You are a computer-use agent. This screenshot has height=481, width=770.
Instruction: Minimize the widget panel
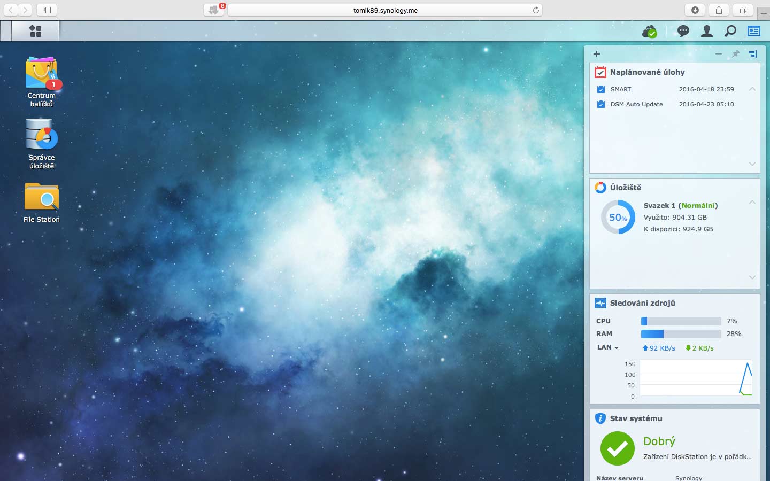click(x=719, y=54)
